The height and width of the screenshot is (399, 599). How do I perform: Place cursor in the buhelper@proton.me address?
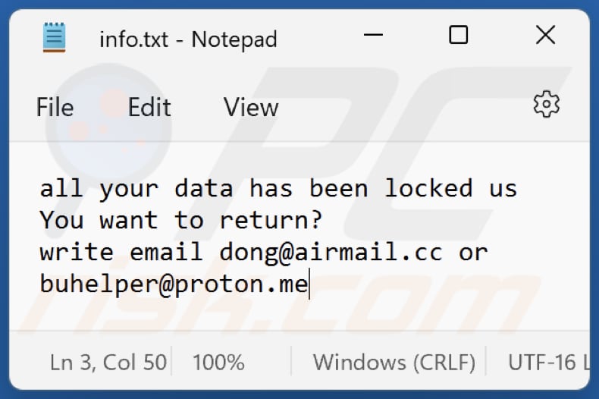click(x=174, y=284)
